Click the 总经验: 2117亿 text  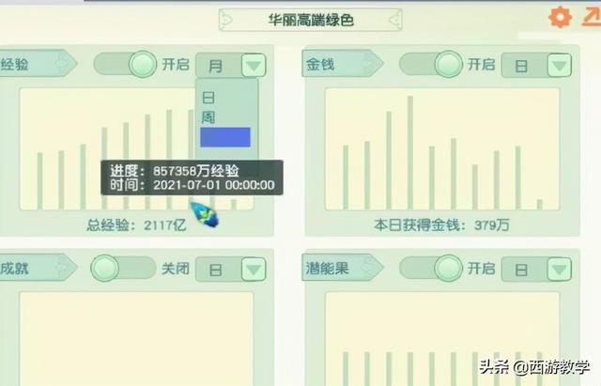coord(136,225)
